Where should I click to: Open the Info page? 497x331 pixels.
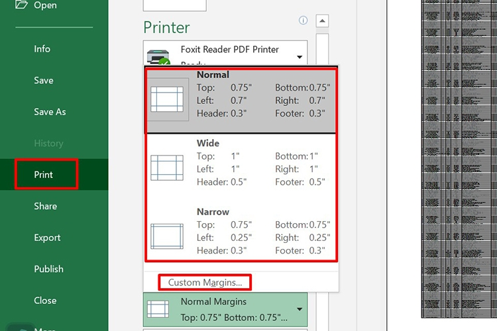[x=42, y=49]
